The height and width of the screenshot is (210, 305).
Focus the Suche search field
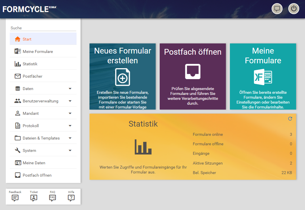(x=43, y=28)
